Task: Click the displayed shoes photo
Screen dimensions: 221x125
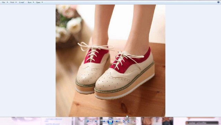Action: click(x=111, y=60)
